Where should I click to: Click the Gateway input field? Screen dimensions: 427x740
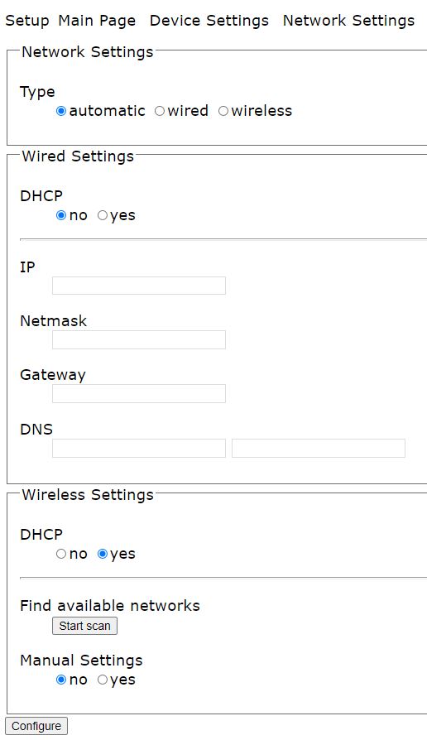click(x=139, y=394)
